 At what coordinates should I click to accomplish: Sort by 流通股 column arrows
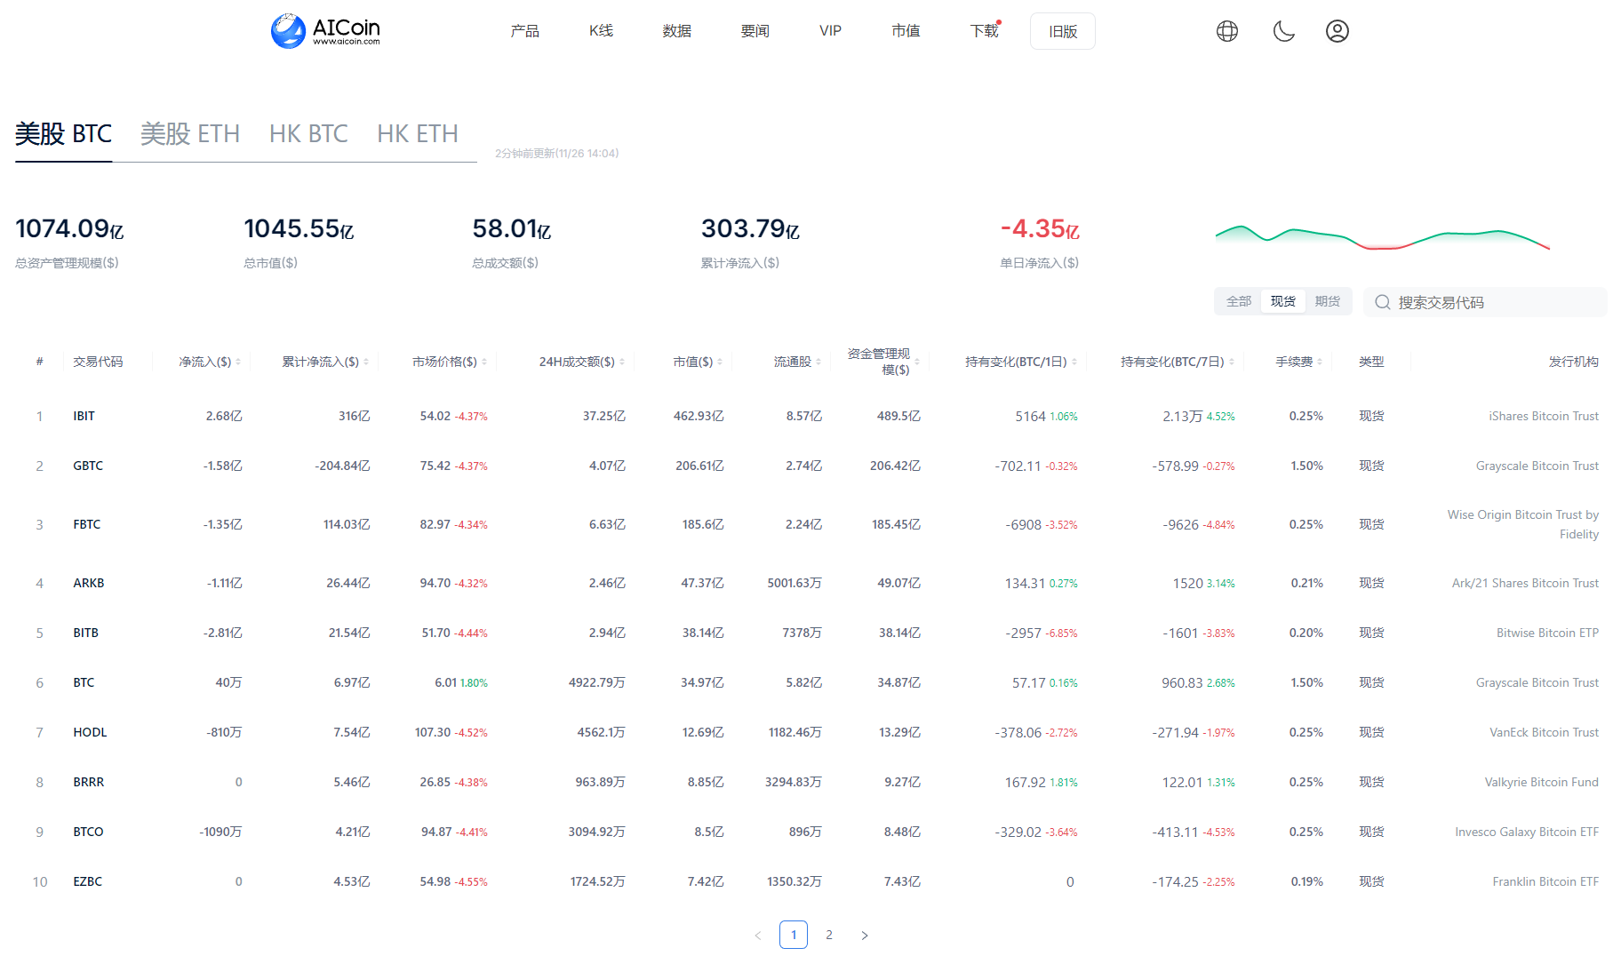[818, 362]
